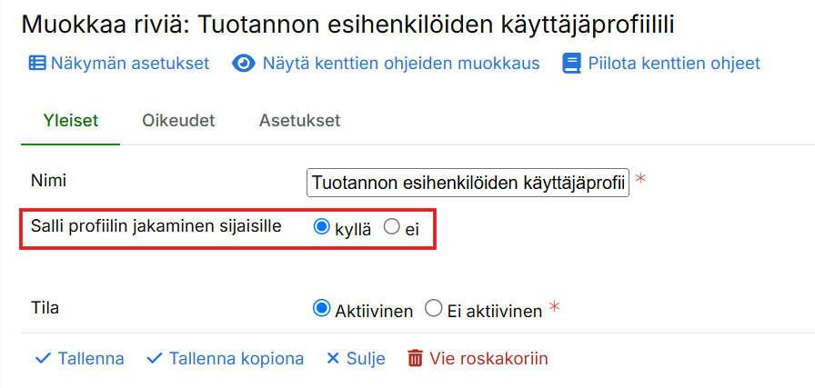Click the X icon beside Sulje
Image resolution: width=815 pixels, height=388 pixels.
[333, 359]
